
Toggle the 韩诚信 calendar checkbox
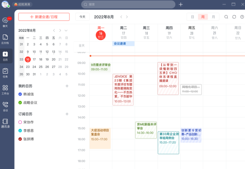[x=20, y=94]
